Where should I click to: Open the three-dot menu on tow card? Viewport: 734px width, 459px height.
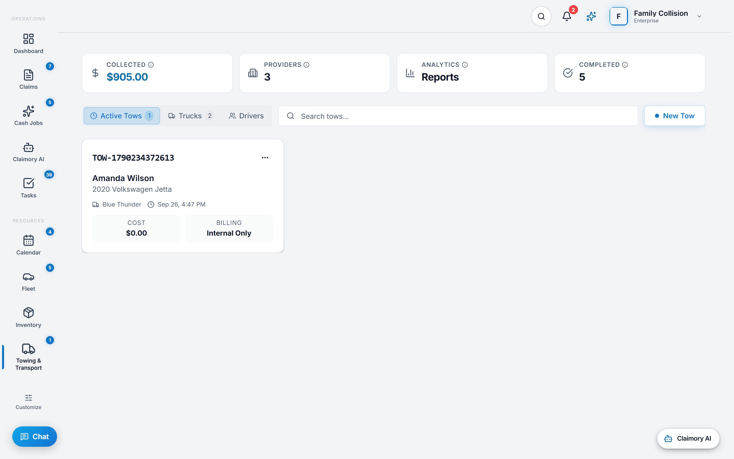265,158
